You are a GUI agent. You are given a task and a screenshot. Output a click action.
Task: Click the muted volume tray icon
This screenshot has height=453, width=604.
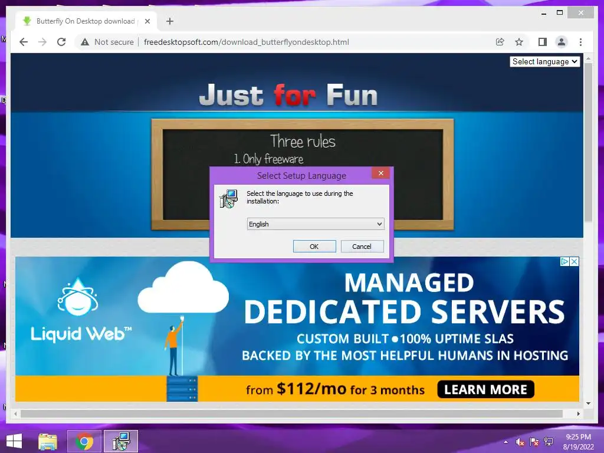(520, 442)
